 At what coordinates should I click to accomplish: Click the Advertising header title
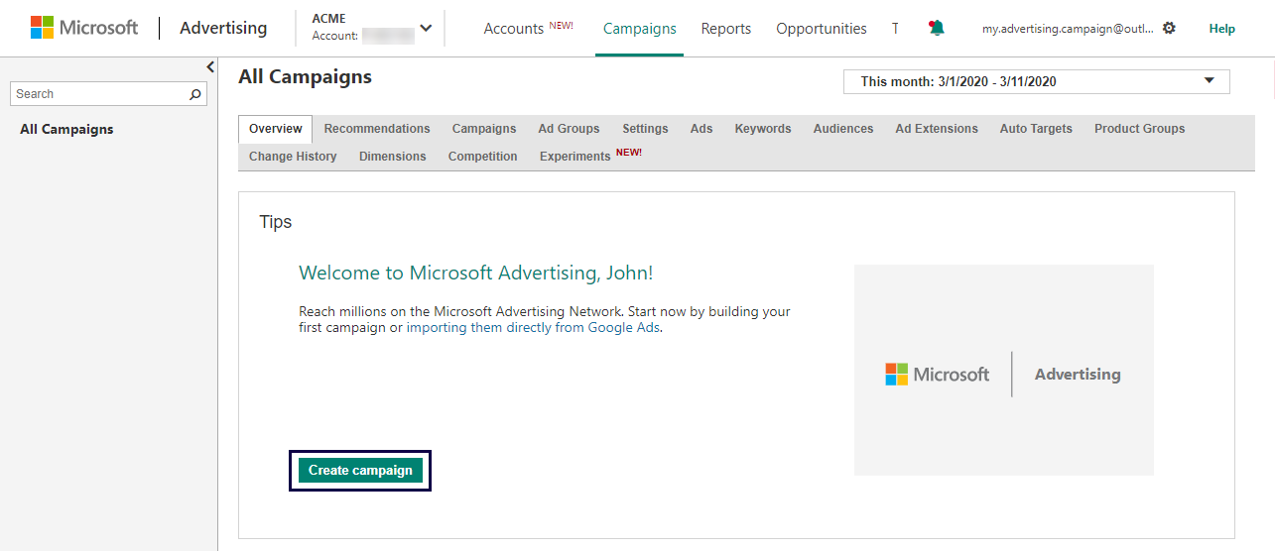pyautogui.click(x=223, y=28)
